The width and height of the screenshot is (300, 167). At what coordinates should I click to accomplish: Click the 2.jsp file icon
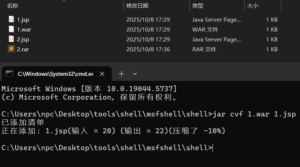click(x=11, y=39)
